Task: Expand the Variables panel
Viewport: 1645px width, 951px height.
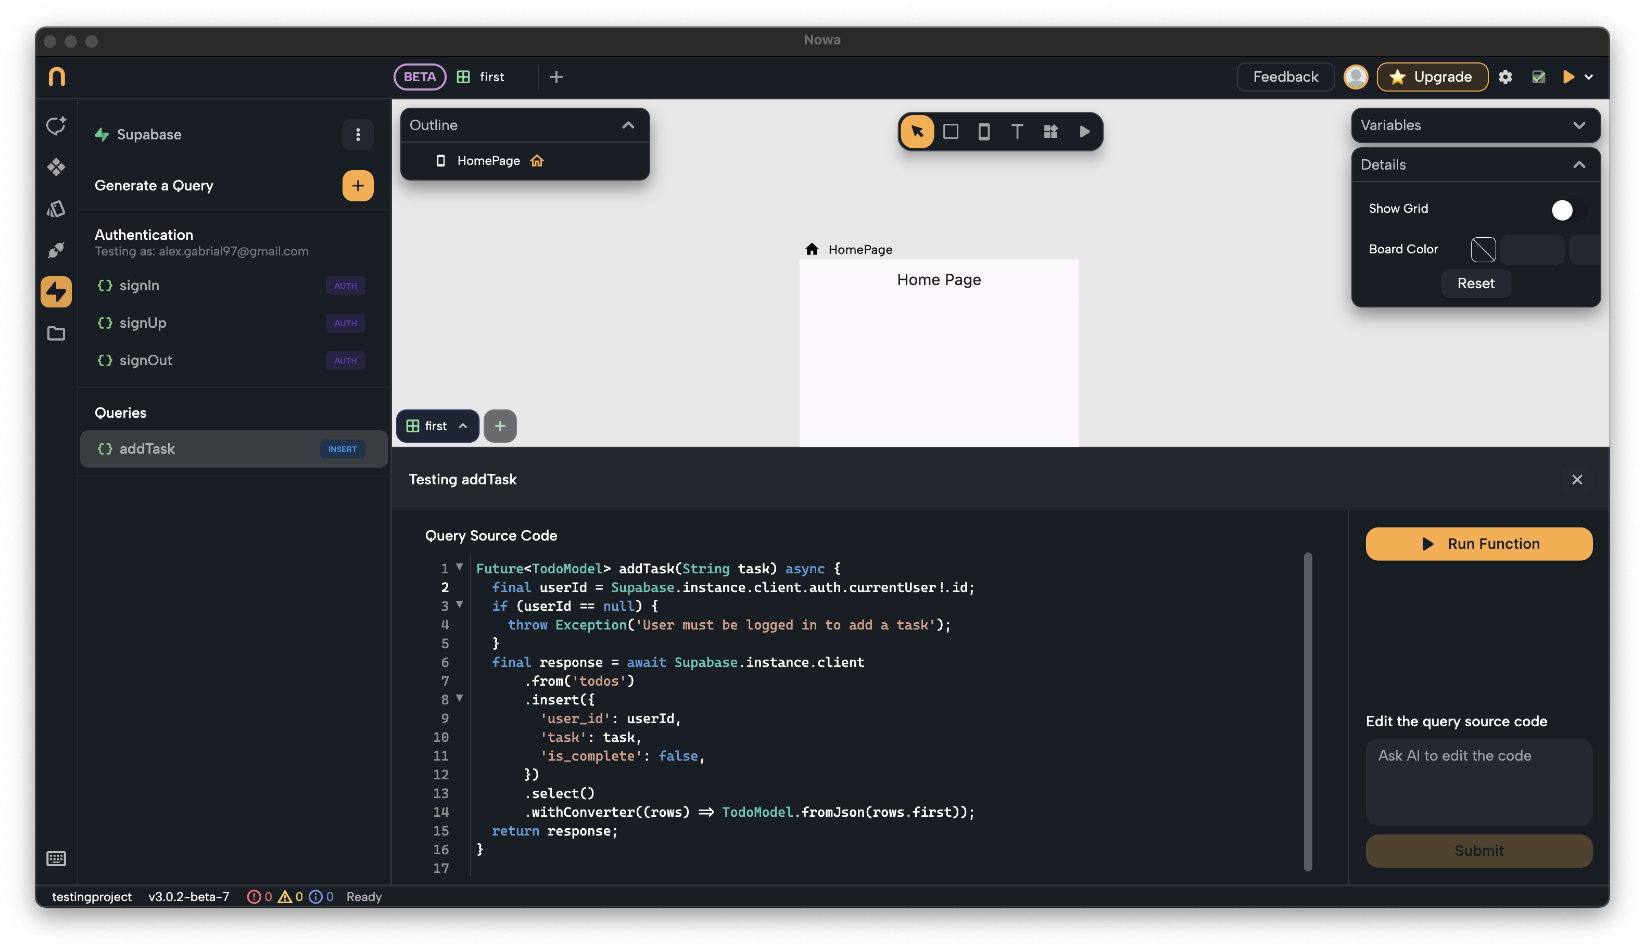Action: [x=1578, y=125]
